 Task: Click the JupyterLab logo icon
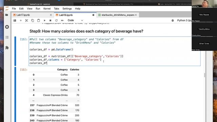click(x=7, y=8)
